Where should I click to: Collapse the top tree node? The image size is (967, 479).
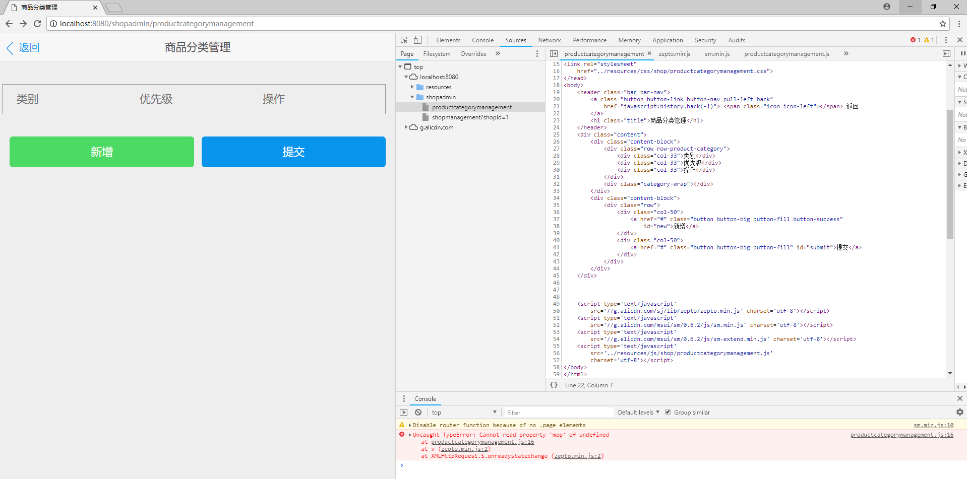coord(400,67)
